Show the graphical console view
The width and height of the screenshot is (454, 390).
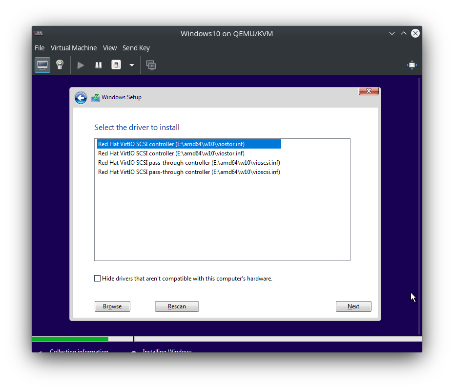click(42, 65)
